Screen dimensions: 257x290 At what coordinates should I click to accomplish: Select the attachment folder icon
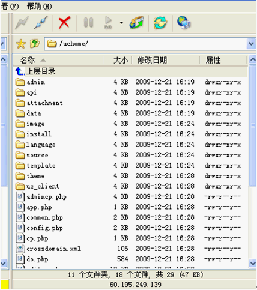tap(20, 103)
